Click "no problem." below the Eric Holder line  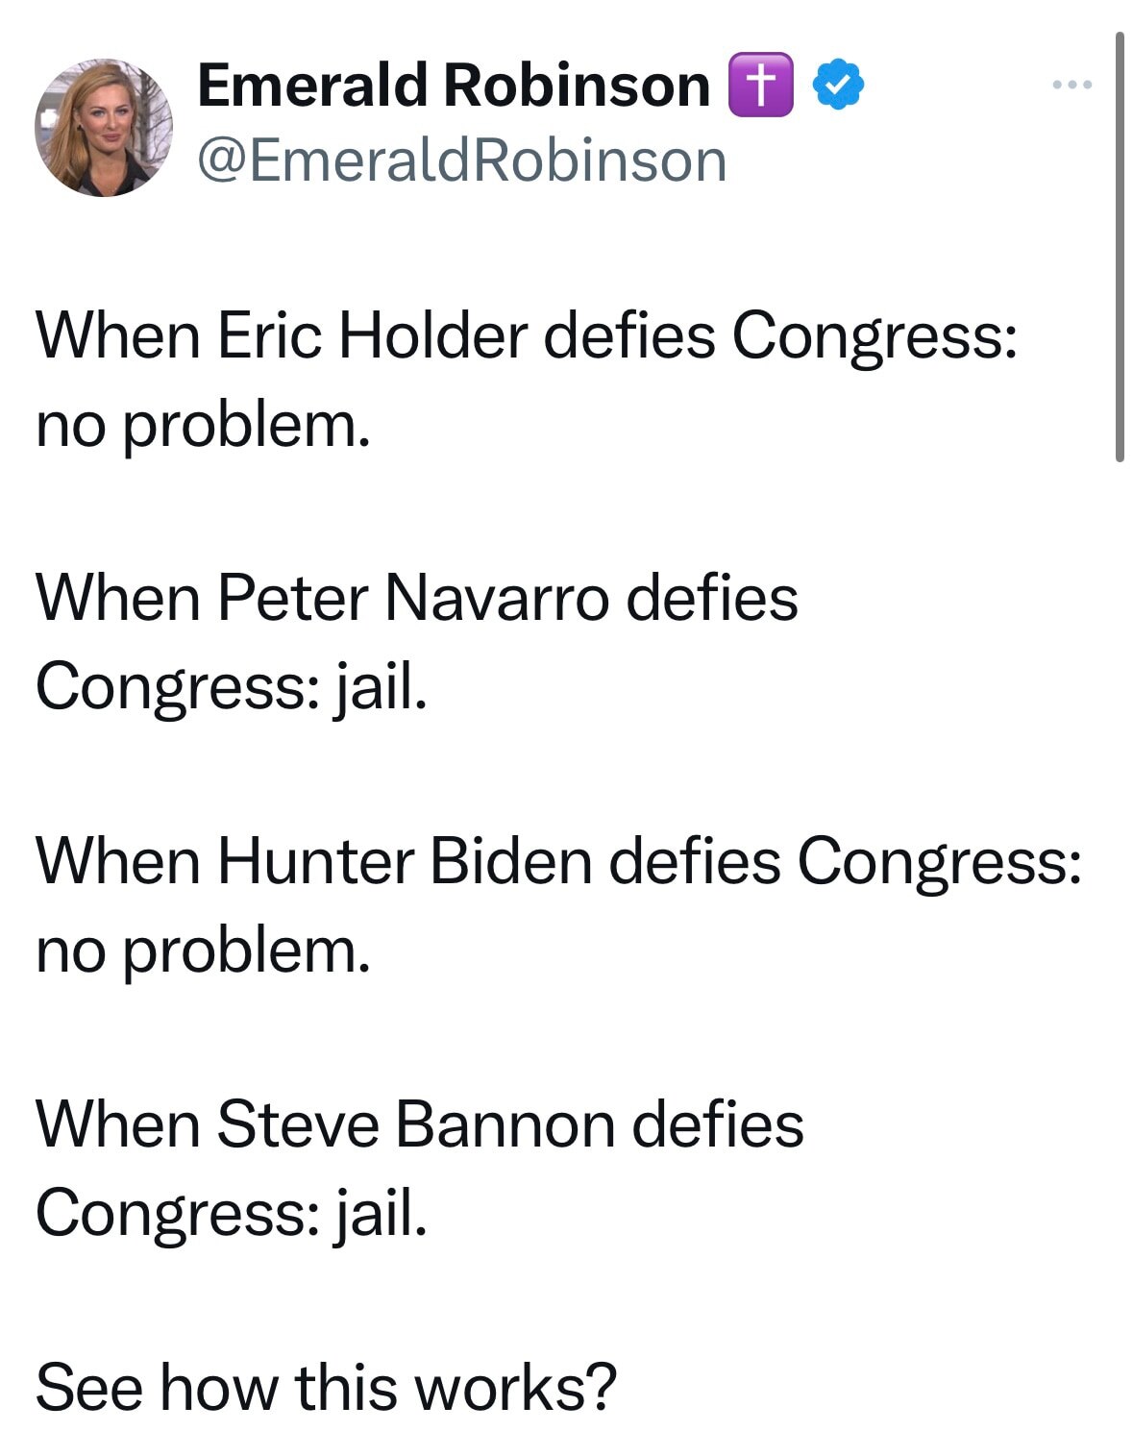(x=203, y=424)
